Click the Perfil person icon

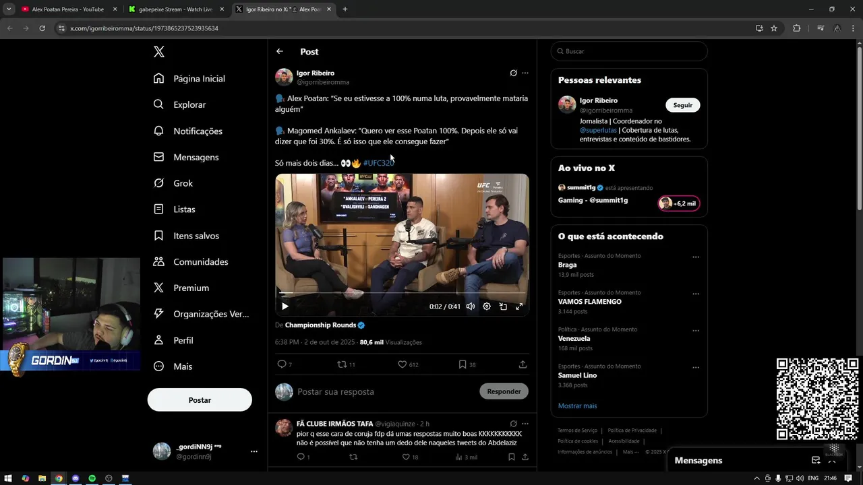pyautogui.click(x=158, y=340)
